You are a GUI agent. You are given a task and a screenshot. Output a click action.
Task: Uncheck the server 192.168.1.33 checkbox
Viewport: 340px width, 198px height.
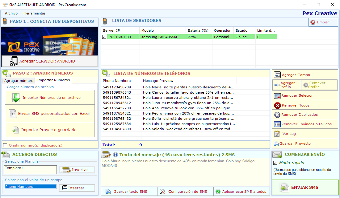(x=104, y=37)
